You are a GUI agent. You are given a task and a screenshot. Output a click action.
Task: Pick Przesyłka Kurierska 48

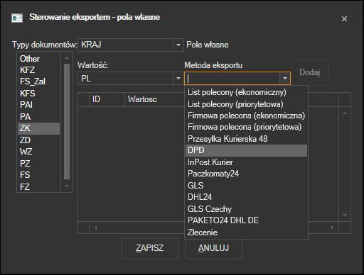(x=246, y=139)
